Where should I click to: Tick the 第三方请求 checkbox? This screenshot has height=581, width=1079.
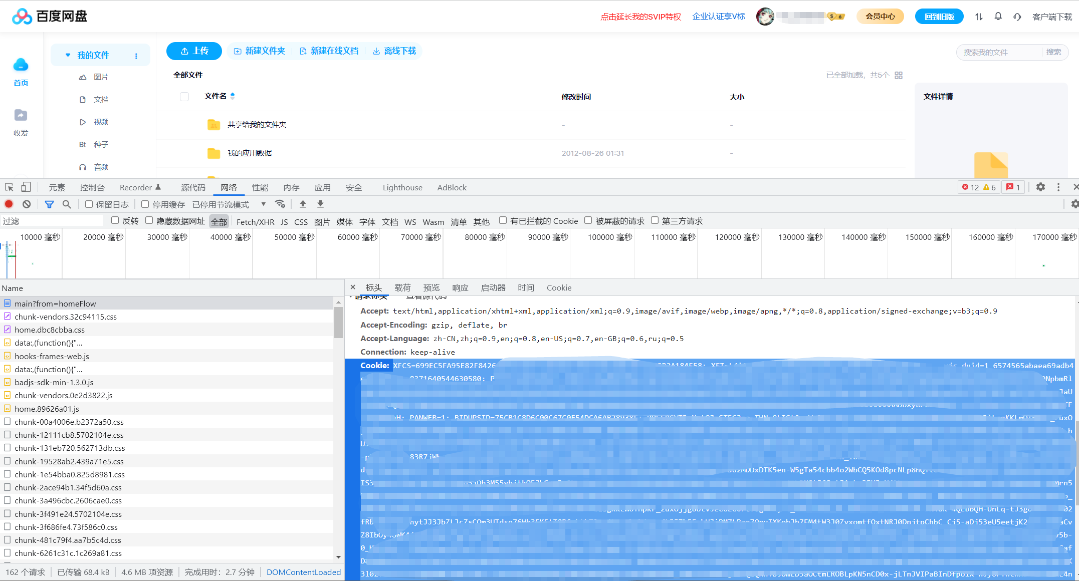[x=655, y=220]
